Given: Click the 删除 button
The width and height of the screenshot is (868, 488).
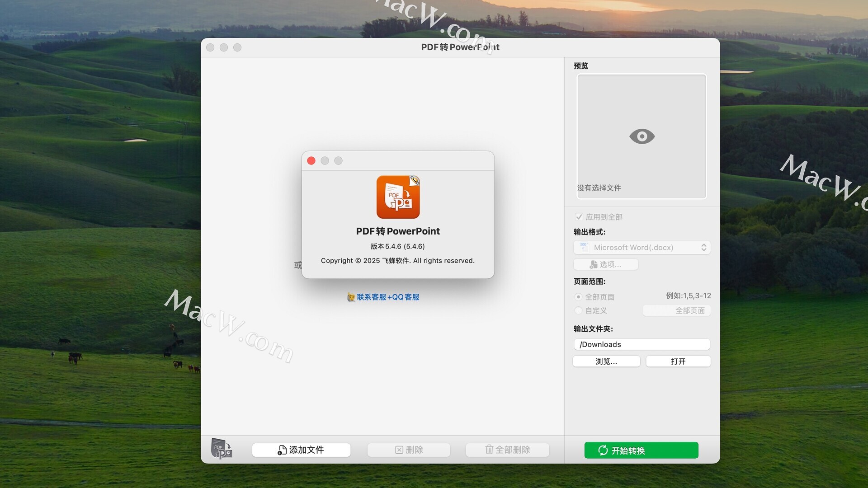Looking at the screenshot, I should (409, 450).
